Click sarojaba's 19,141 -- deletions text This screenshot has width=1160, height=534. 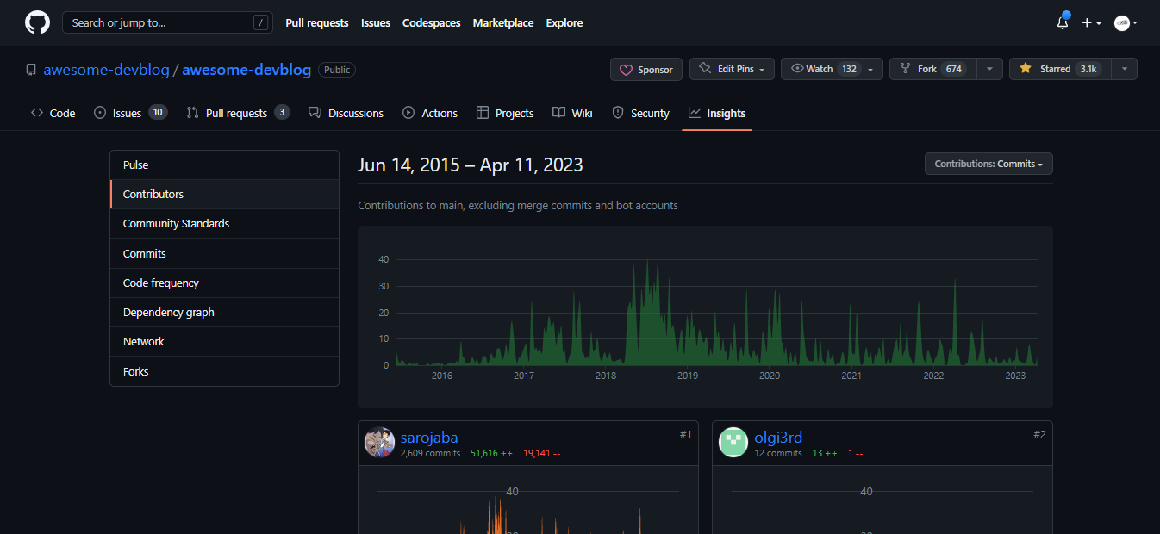tap(542, 453)
